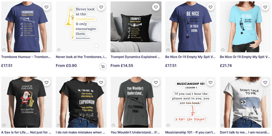Click heart on It's a Trombone Thing shirt
The height and width of the screenshot is (136, 272).
pyautogui.click(x=156, y=83)
